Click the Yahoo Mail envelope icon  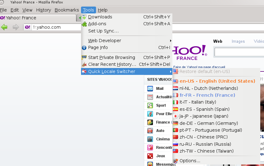point(150,89)
